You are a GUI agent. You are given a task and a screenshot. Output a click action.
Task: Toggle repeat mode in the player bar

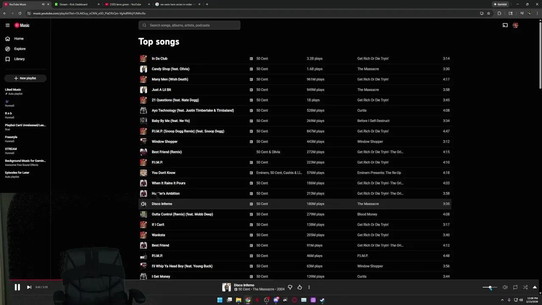tap(515, 287)
